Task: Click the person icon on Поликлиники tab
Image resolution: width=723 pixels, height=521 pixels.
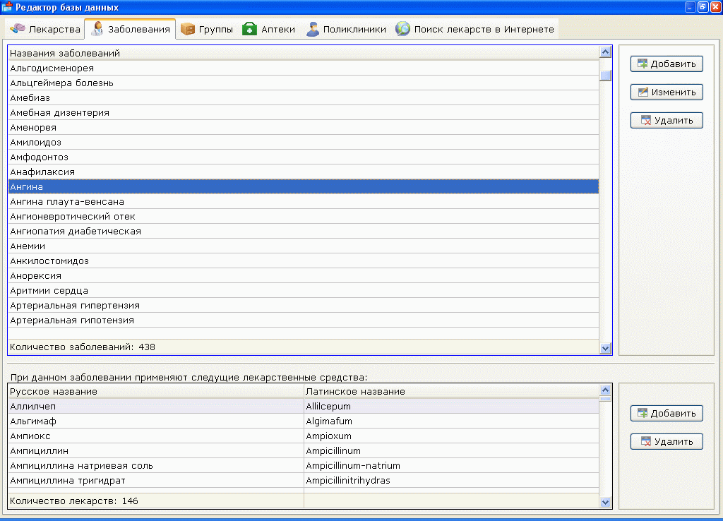Action: [312, 29]
